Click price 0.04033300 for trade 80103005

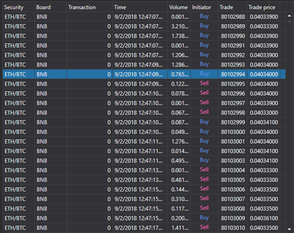point(264,180)
